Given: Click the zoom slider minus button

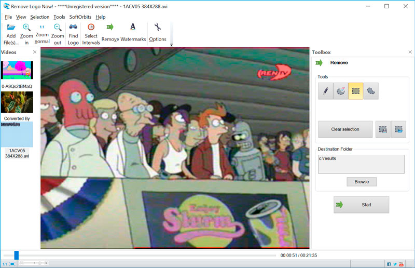Looking at the screenshot, I should click(22, 263).
